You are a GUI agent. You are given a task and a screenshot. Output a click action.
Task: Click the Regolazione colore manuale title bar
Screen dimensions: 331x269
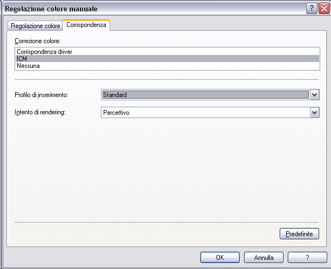pyautogui.click(x=135, y=9)
